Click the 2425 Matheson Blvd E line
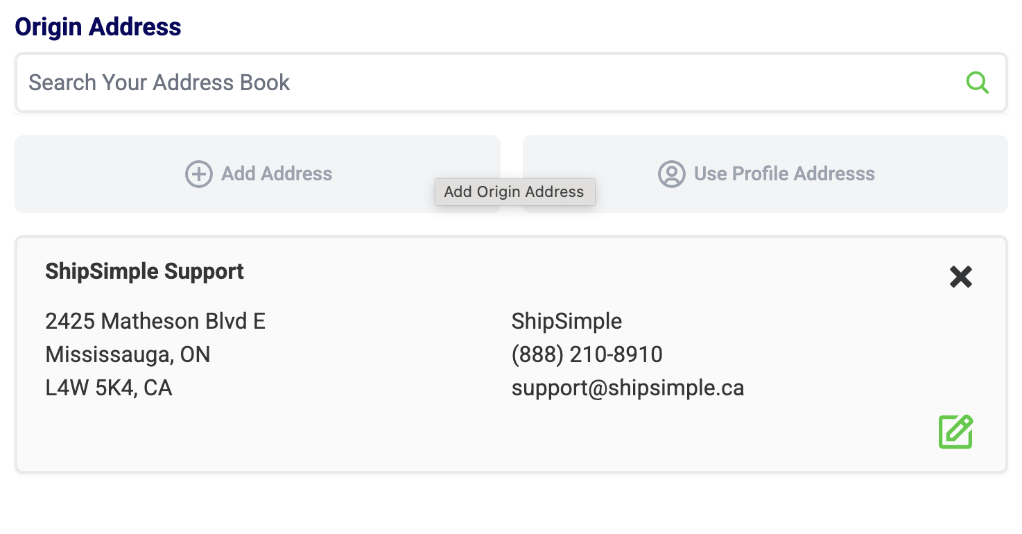The width and height of the screenshot is (1022, 534). (155, 321)
